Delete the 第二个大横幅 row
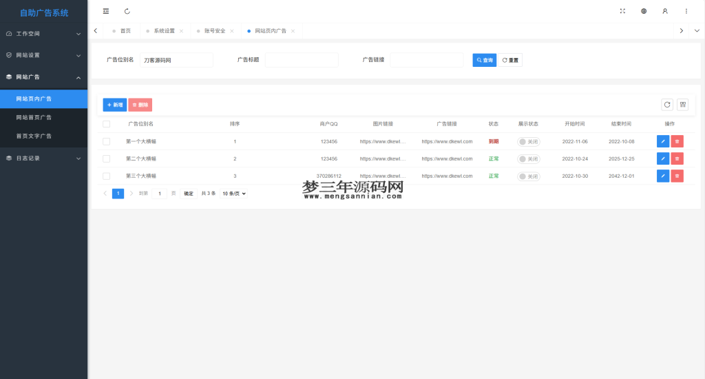The height and width of the screenshot is (379, 705). (x=677, y=158)
